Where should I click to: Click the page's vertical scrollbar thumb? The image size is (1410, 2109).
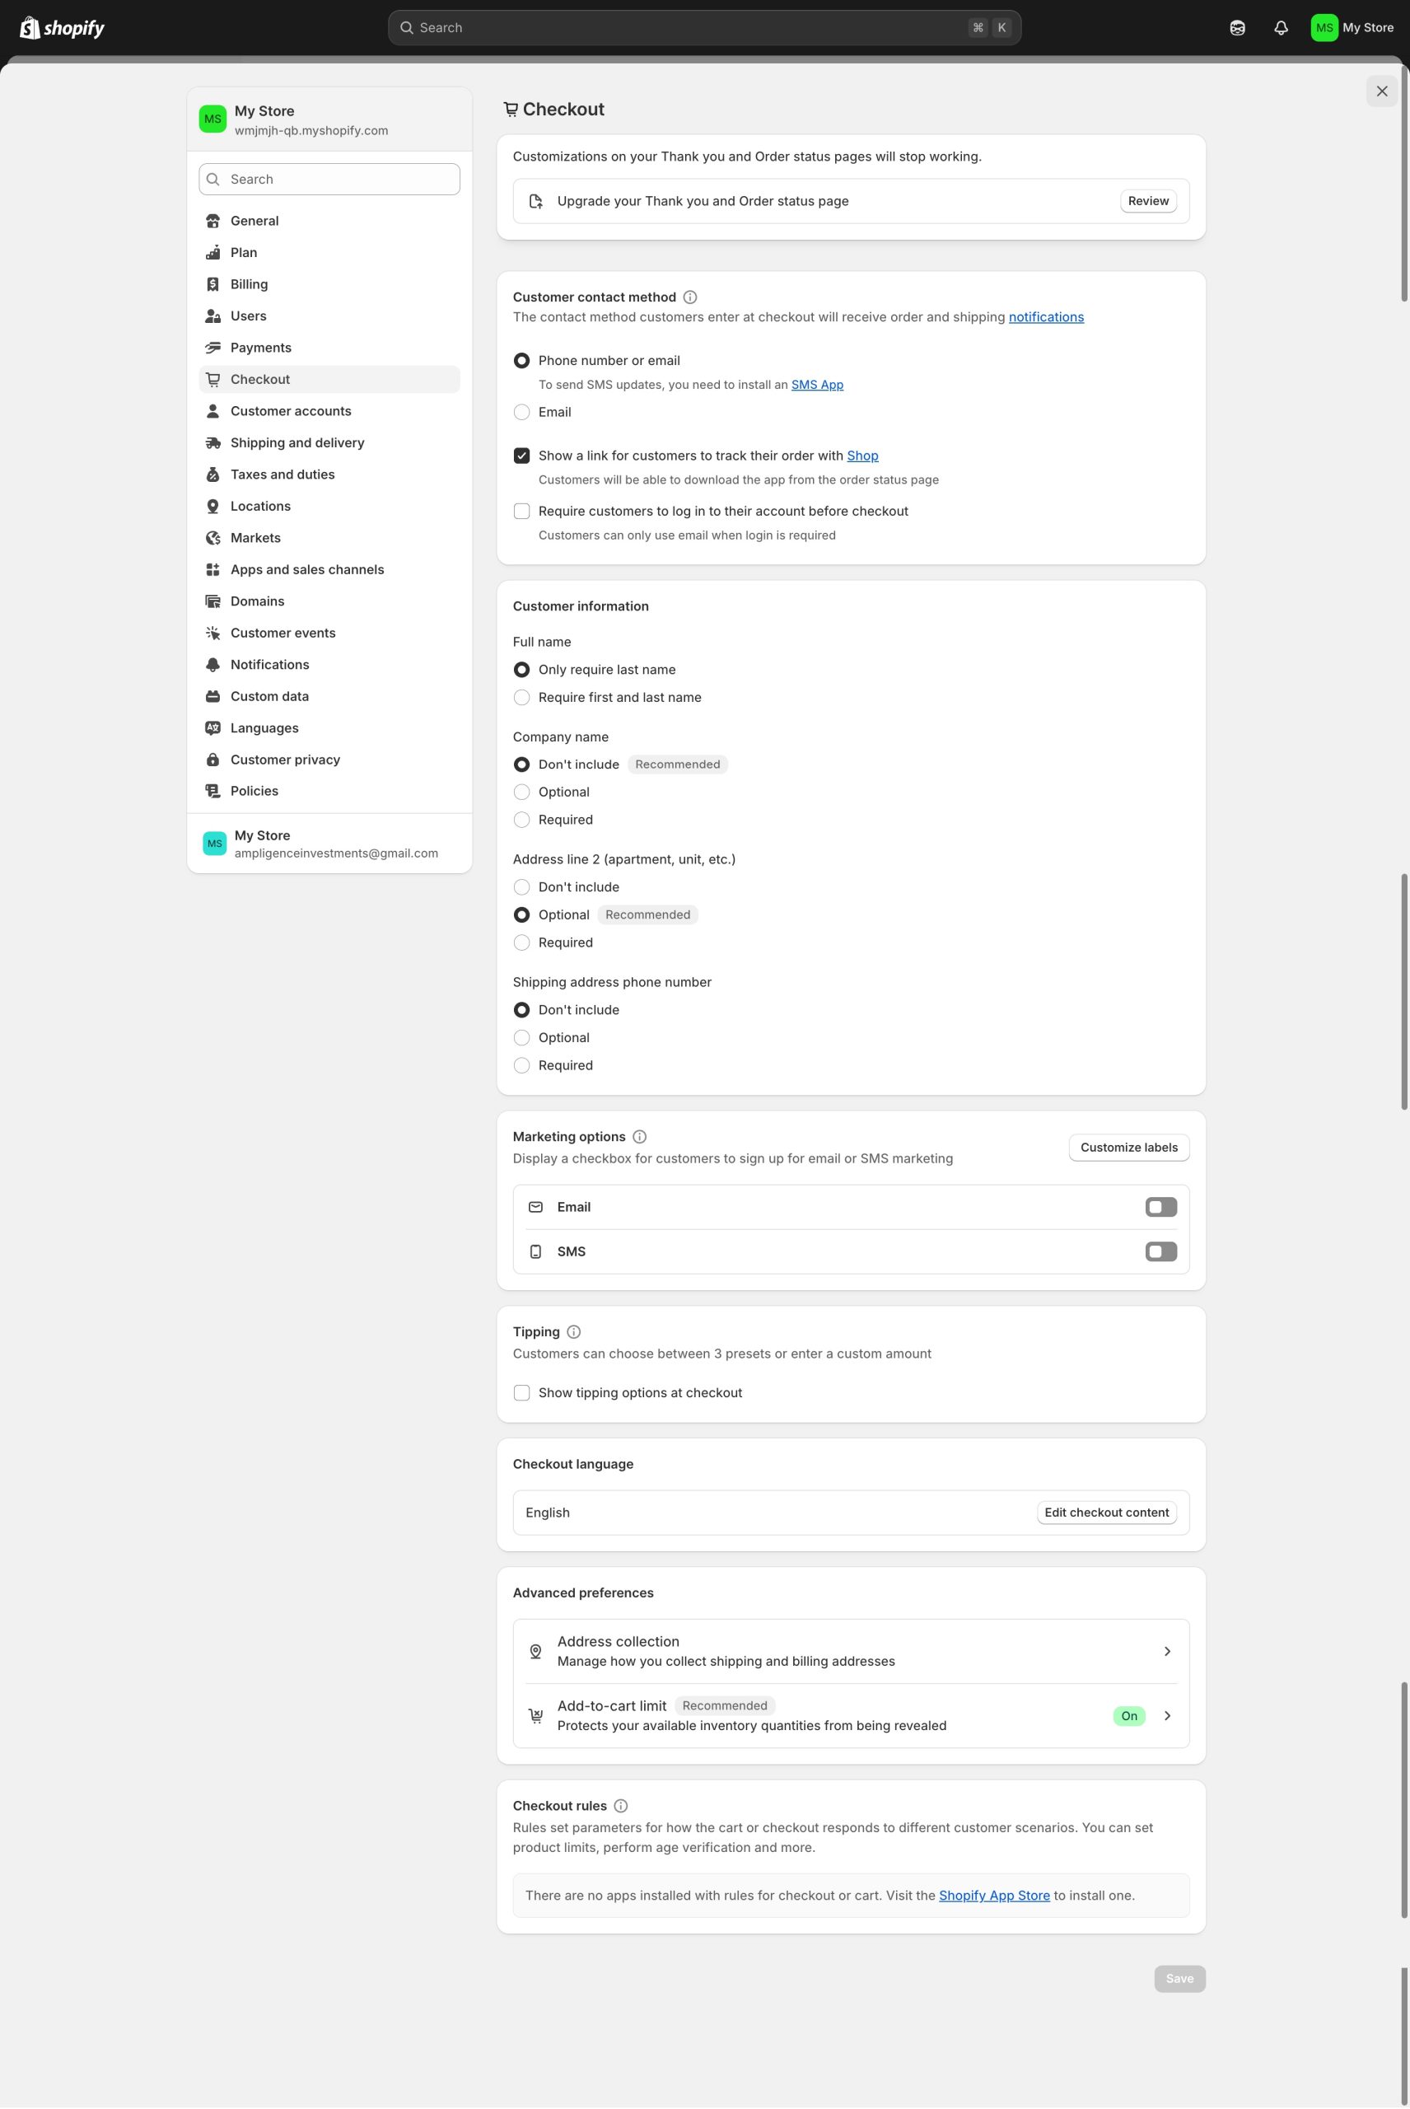click(1403, 180)
